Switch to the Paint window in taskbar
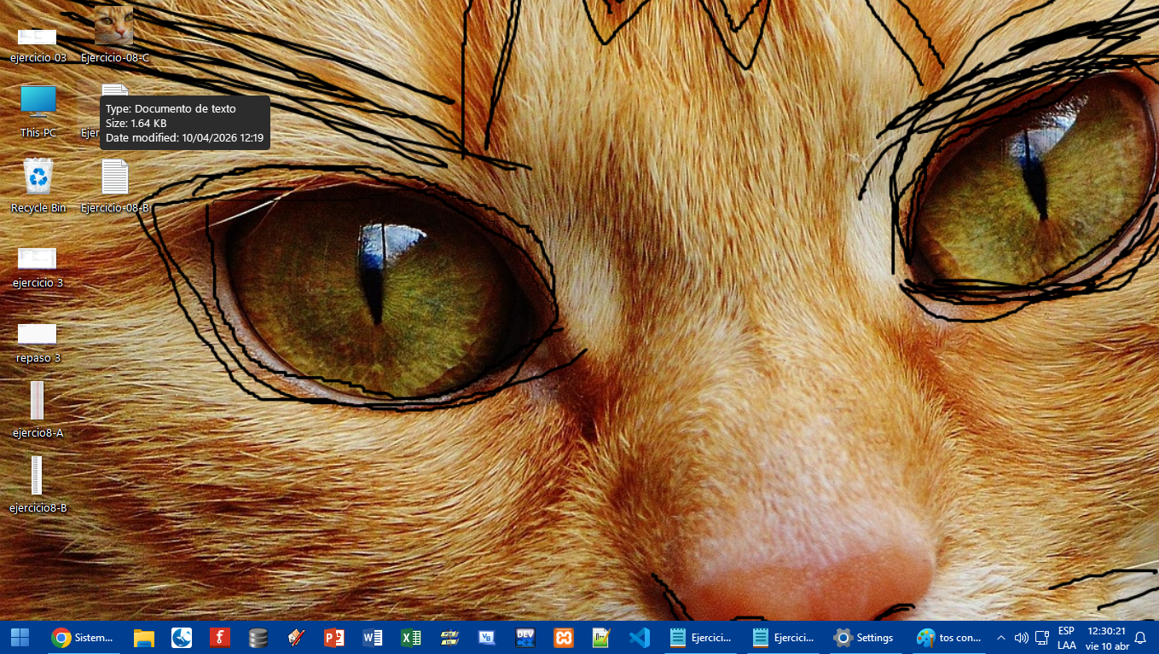The height and width of the screenshot is (654, 1159). click(x=948, y=637)
